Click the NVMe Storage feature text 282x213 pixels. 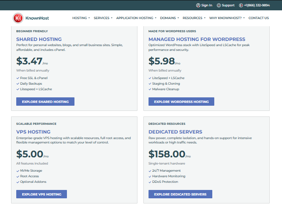pyautogui.click(x=31, y=170)
